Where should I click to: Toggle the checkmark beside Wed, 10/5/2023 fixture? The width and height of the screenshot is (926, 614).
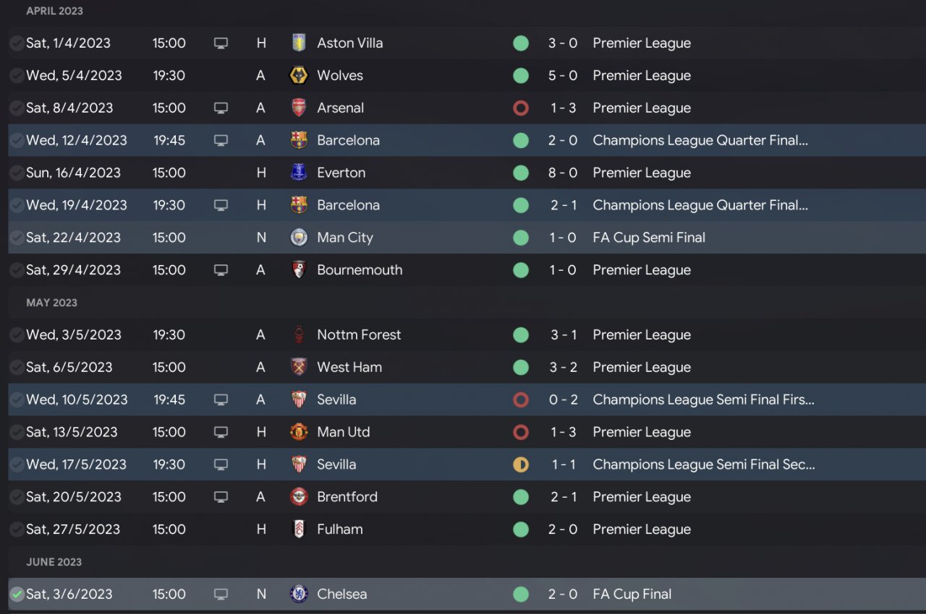coord(17,399)
